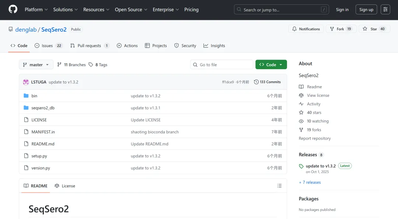Screen dimensions: 398x219
Task: View the 19 forks link
Action: point(310,130)
